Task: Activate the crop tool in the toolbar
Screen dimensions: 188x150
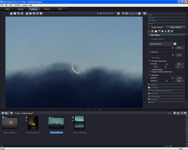Action: (x=22, y=13)
